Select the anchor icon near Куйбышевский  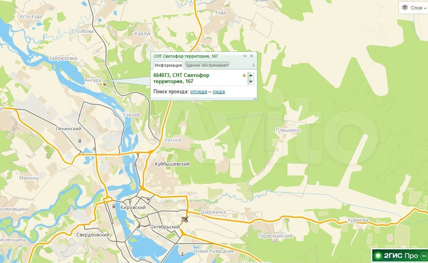pyautogui.click(x=135, y=164)
